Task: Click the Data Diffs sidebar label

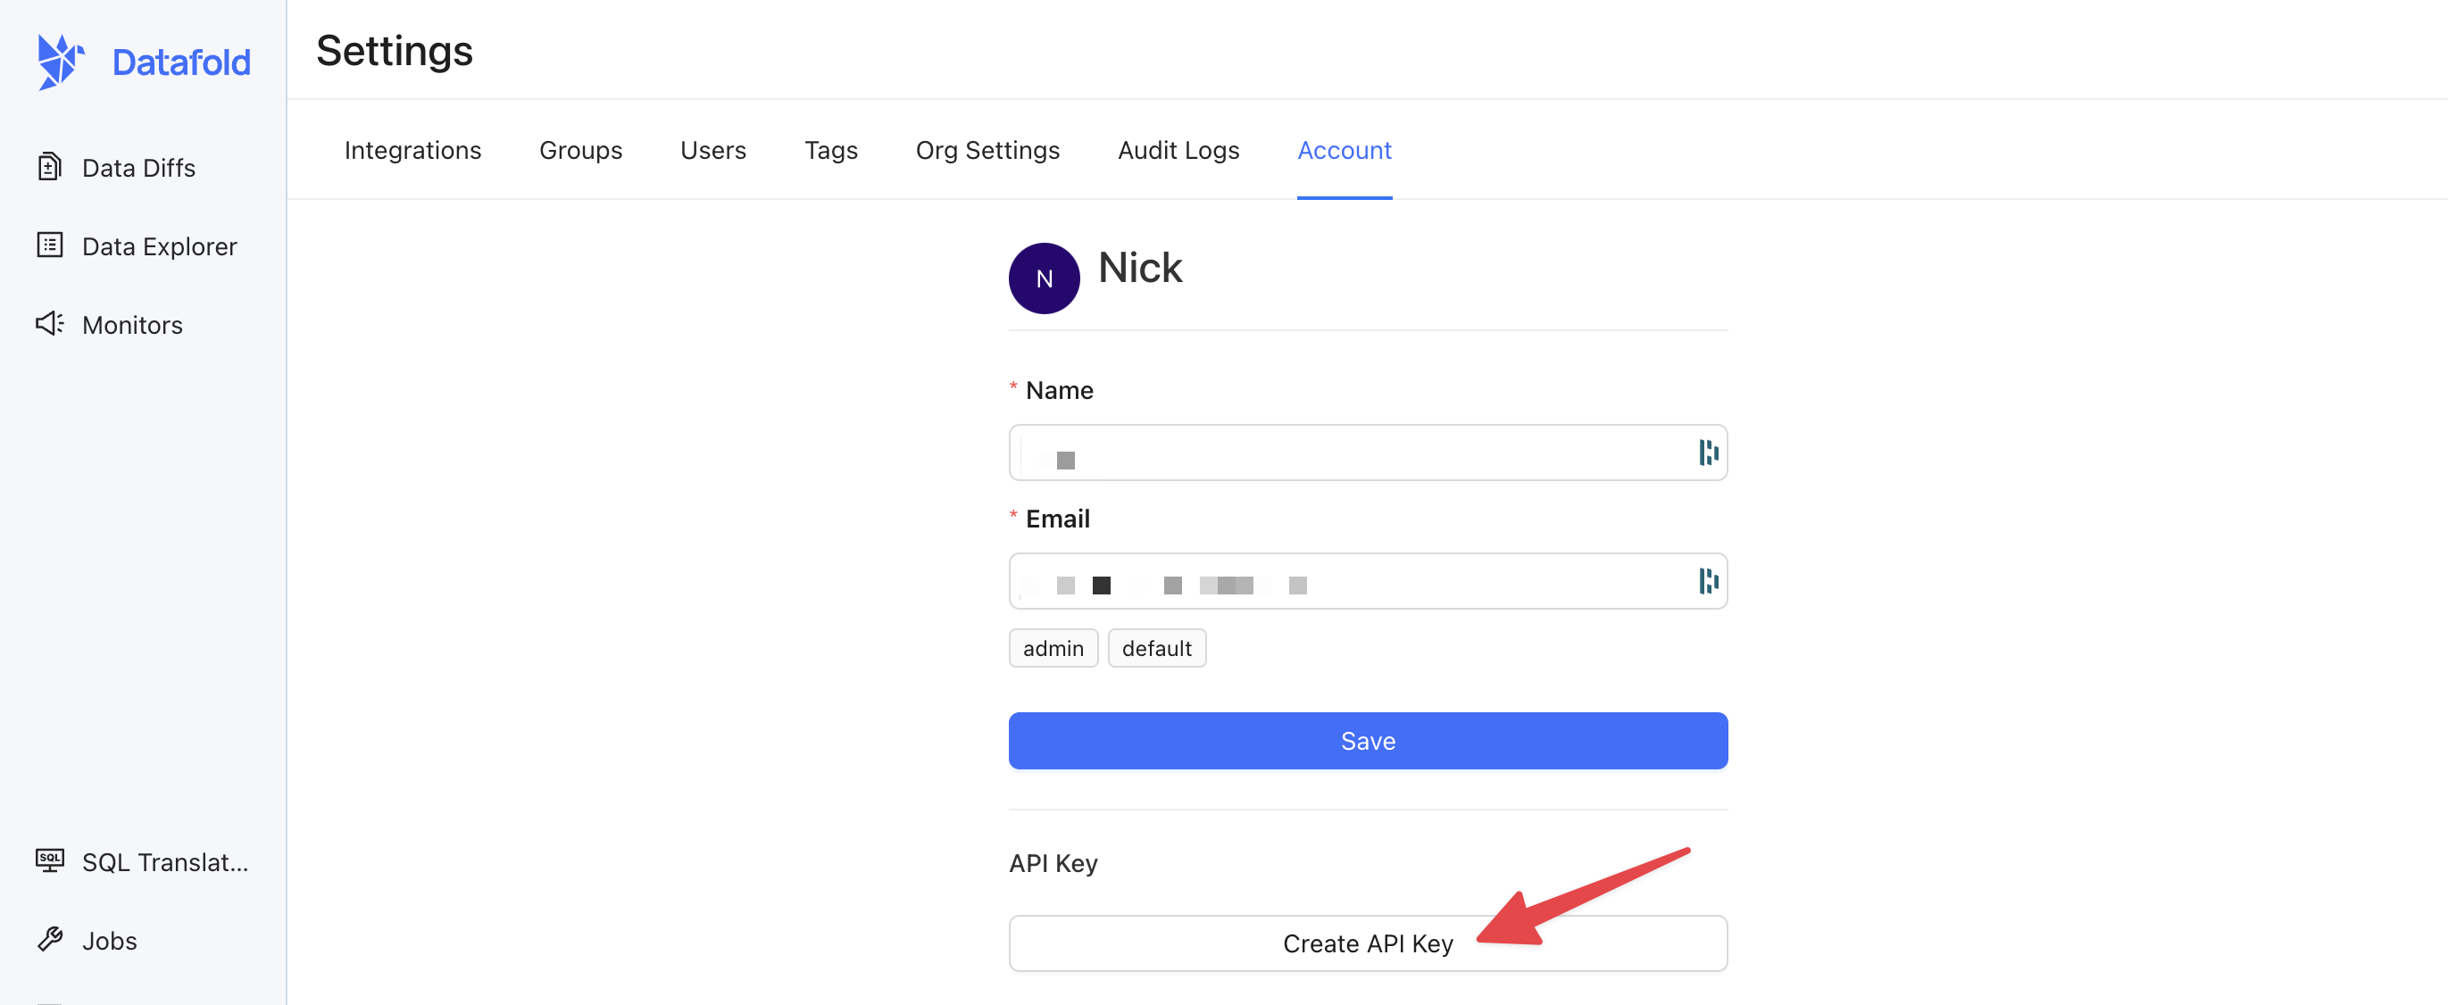Action: coord(138,168)
